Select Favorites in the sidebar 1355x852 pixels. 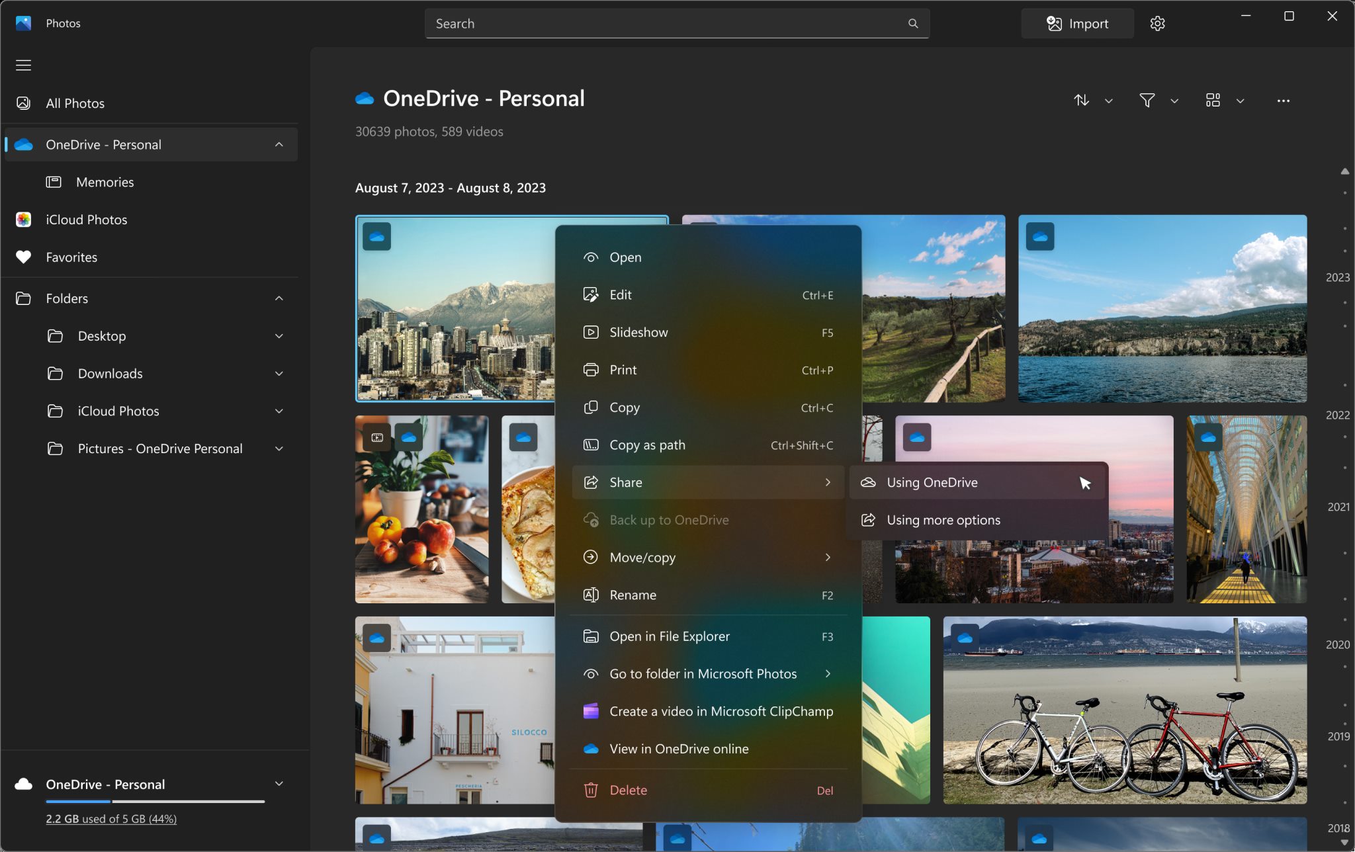click(71, 257)
